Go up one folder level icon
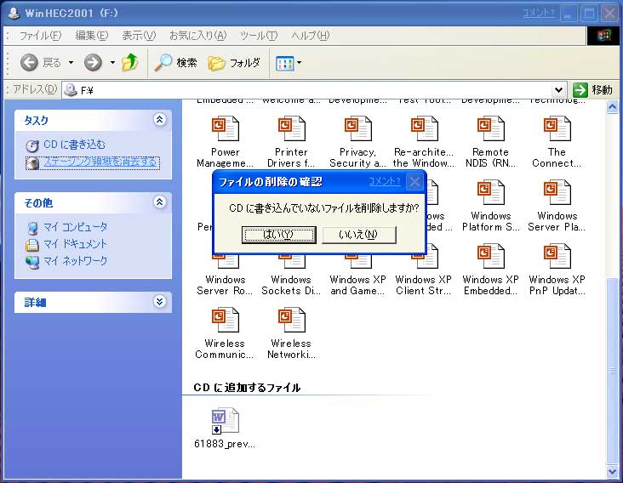 [x=130, y=62]
